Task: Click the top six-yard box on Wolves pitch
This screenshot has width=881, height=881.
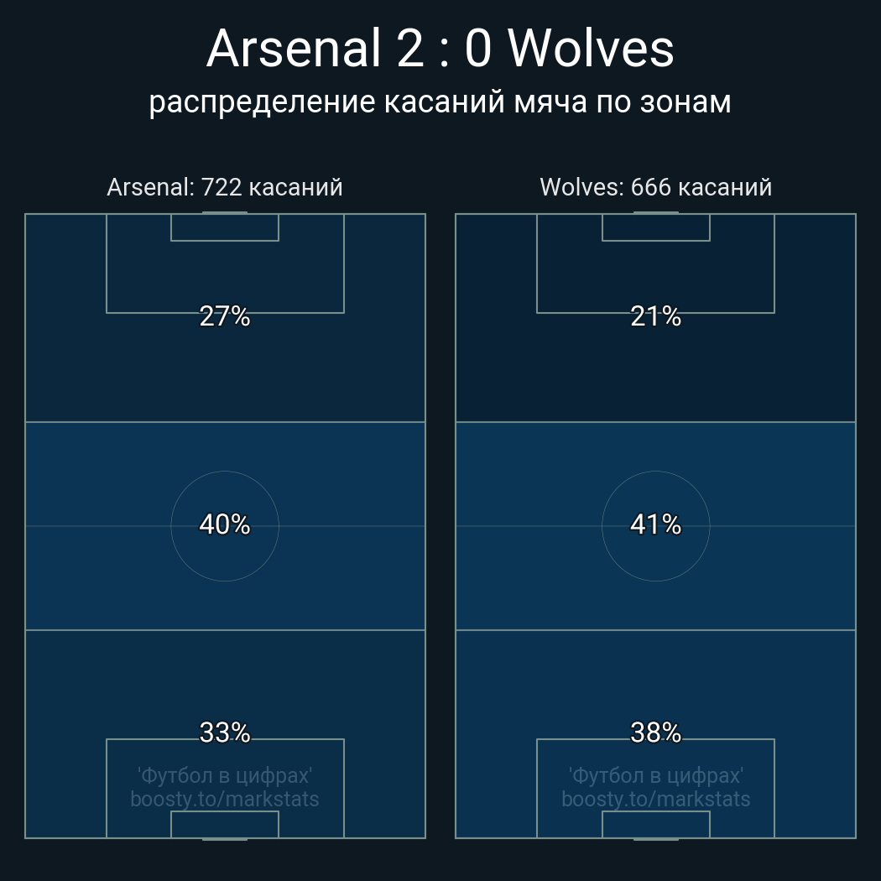Action: coord(655,227)
